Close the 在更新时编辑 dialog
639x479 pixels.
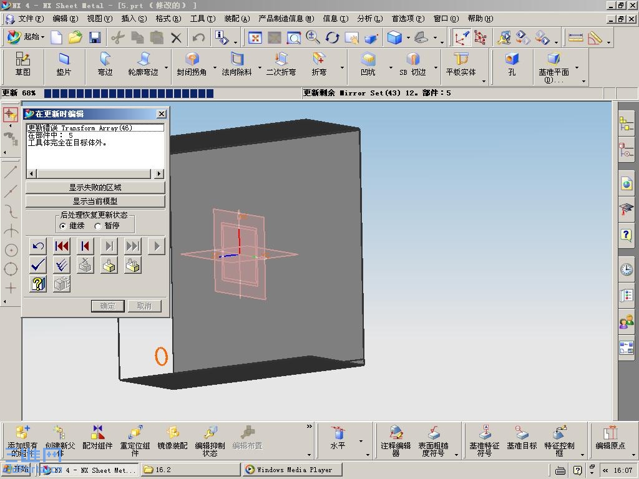162,114
